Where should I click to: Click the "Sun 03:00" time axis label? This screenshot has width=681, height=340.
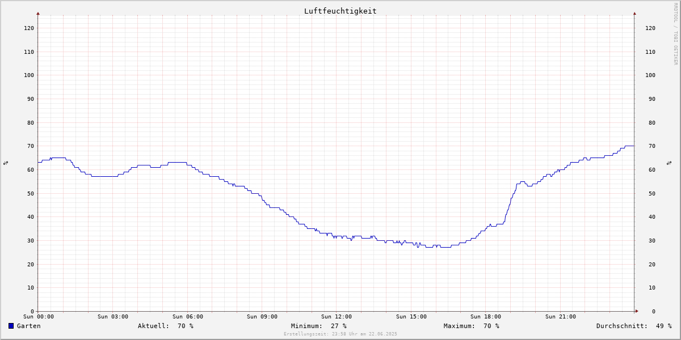[113, 317]
